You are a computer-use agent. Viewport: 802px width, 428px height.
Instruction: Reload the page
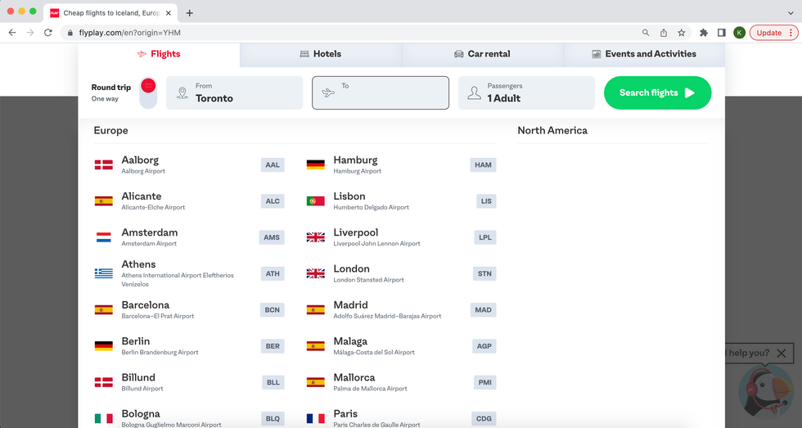48,33
